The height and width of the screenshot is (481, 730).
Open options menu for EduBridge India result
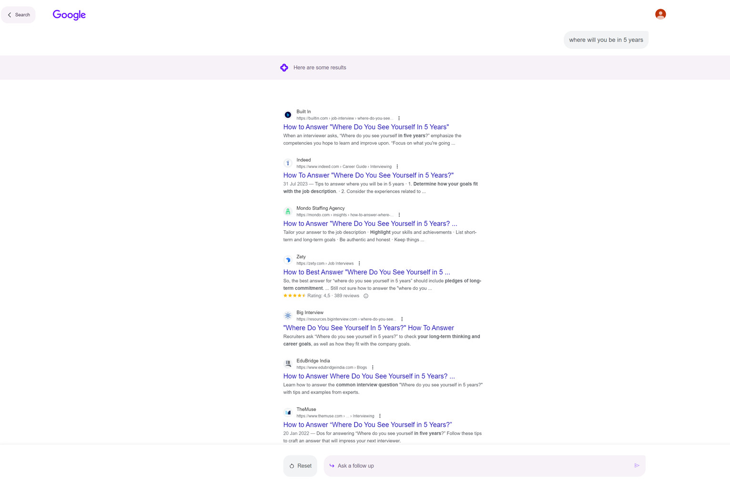pyautogui.click(x=373, y=367)
